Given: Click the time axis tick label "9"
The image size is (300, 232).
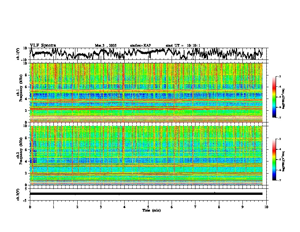Looking at the screenshot, I should 242,207.
